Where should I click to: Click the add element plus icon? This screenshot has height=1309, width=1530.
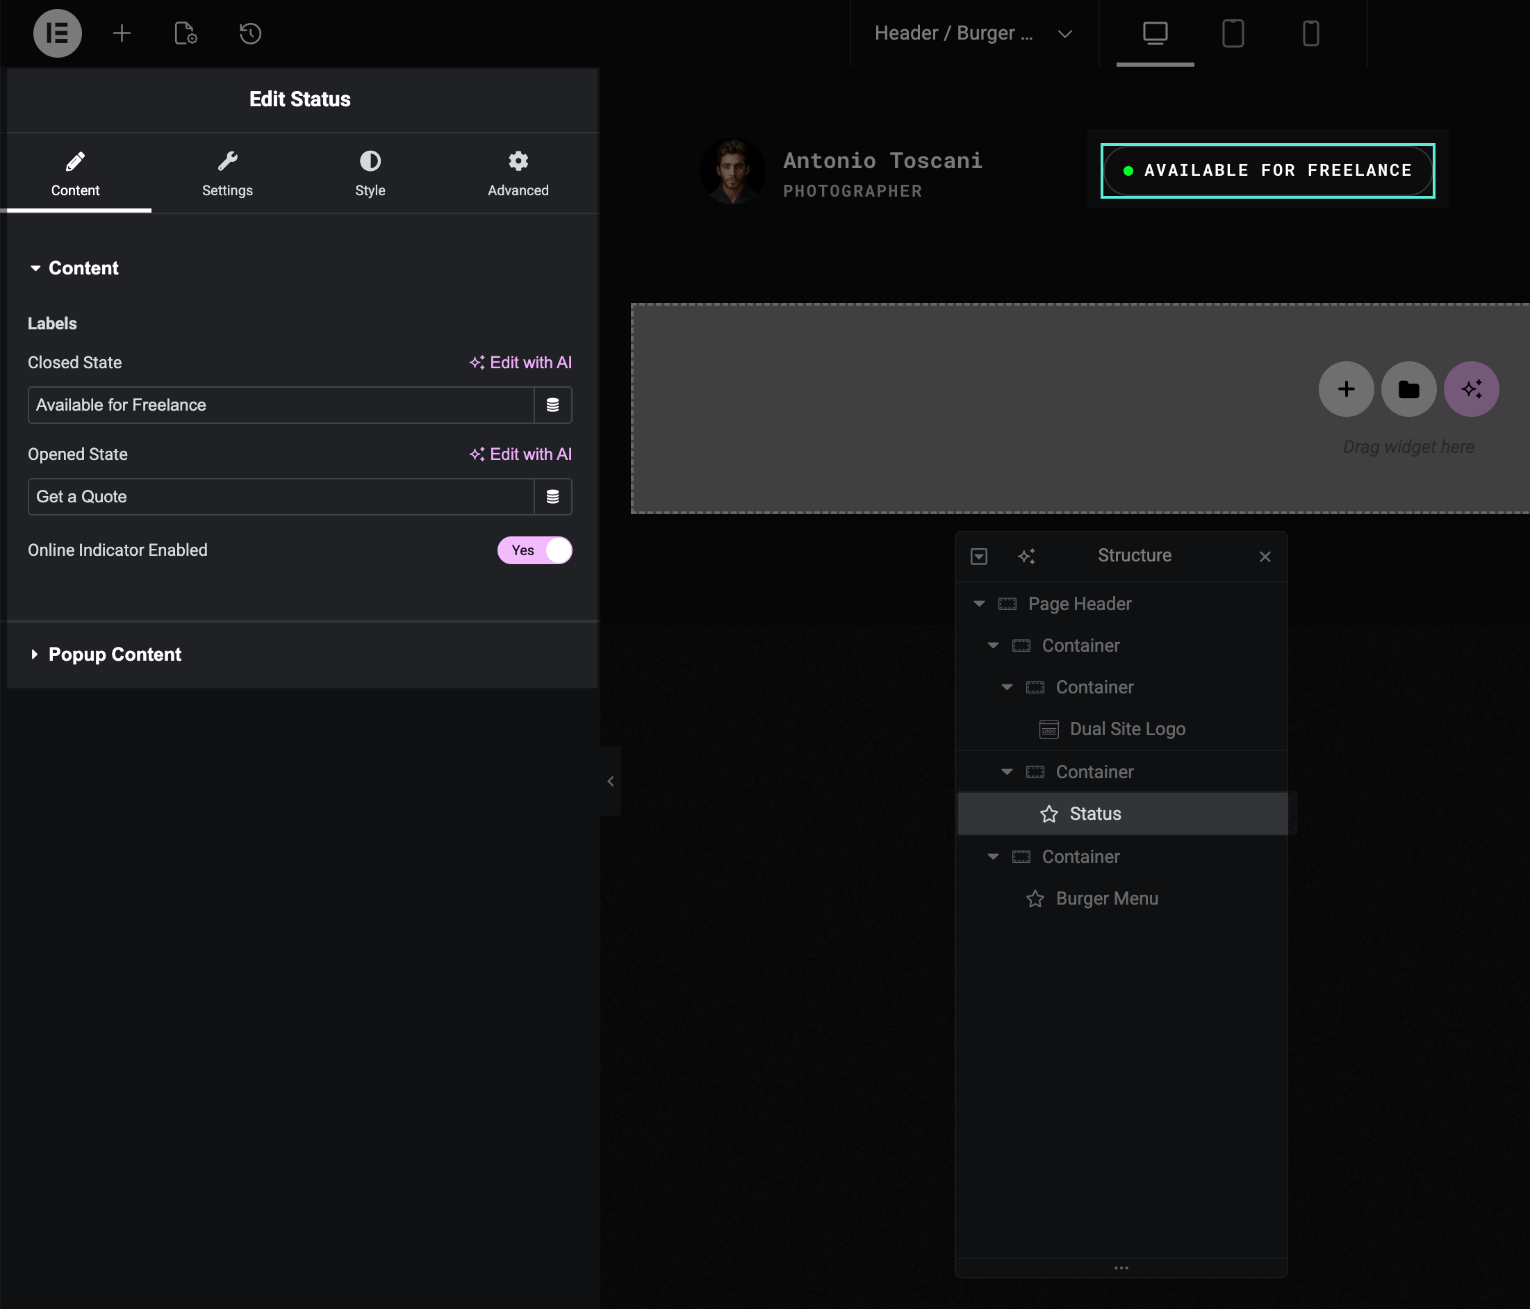[122, 33]
